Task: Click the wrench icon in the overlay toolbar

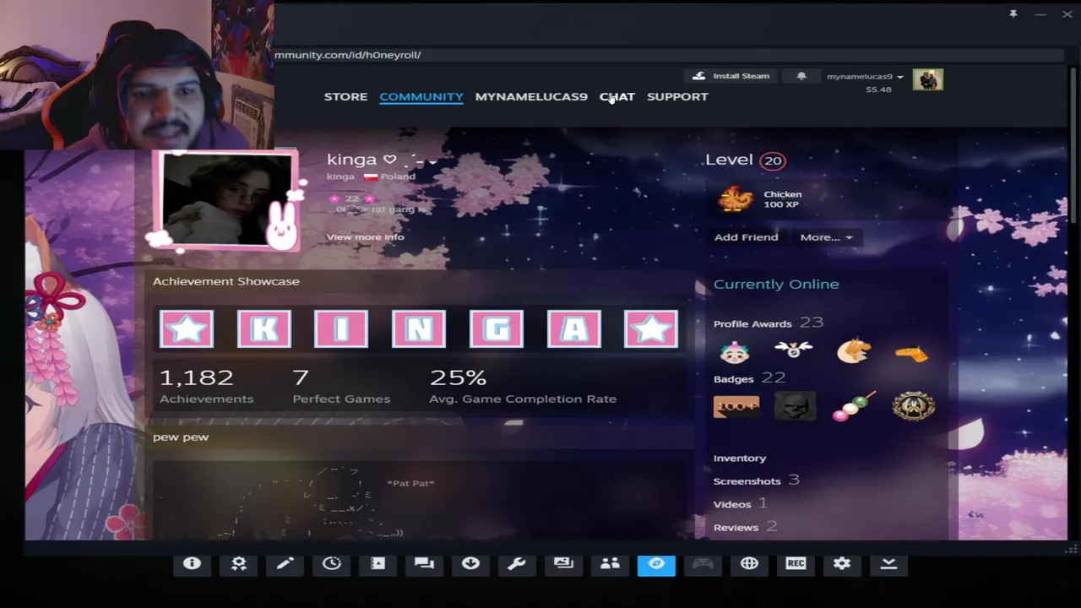Action: tap(517, 564)
